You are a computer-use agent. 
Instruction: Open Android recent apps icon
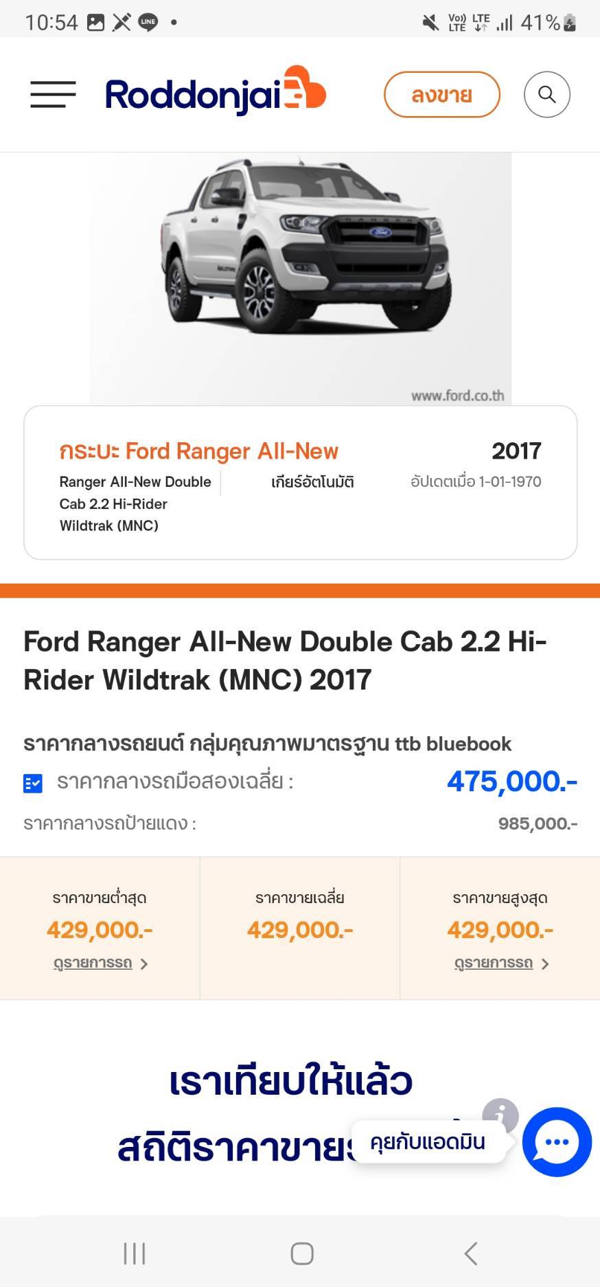[135, 1253]
